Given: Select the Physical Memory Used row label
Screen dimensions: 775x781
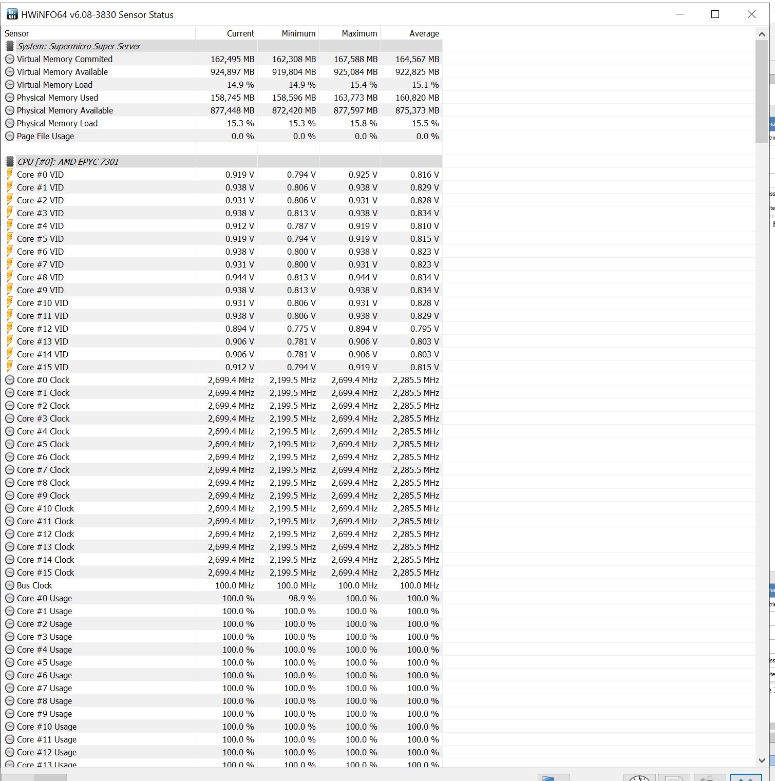Looking at the screenshot, I should pos(58,98).
